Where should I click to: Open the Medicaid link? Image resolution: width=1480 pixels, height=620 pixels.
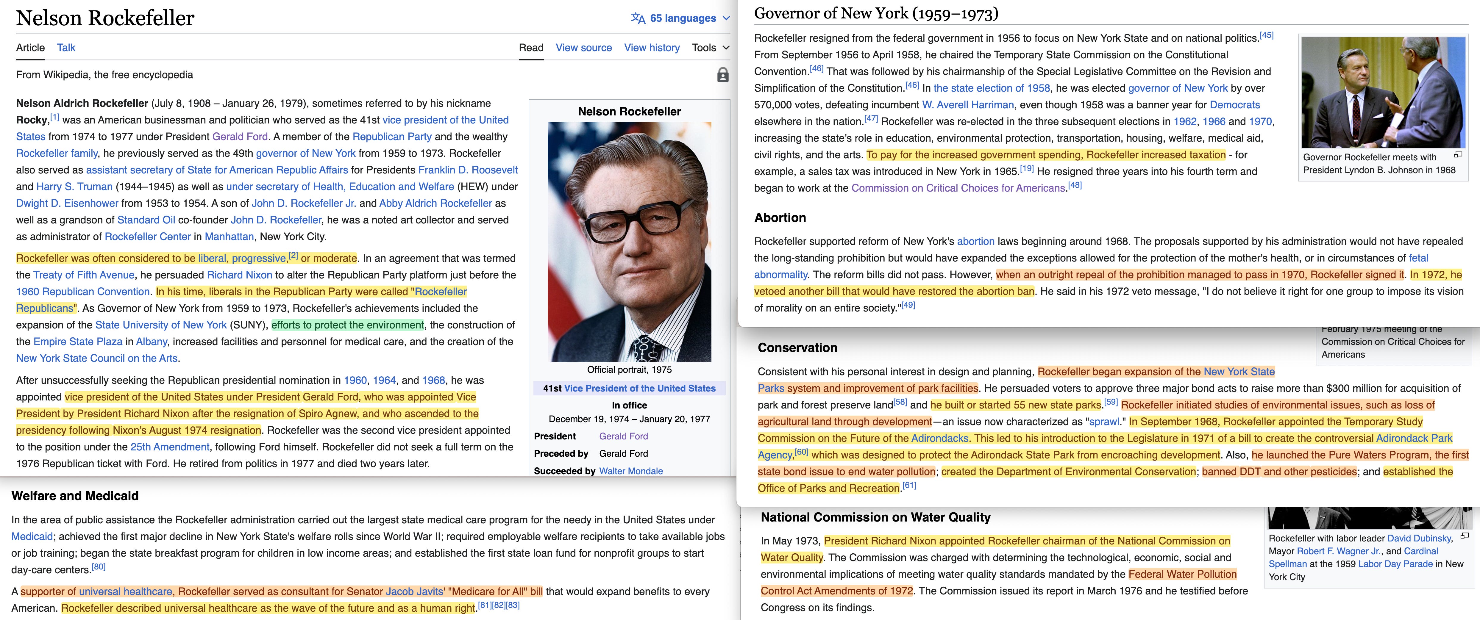click(32, 537)
